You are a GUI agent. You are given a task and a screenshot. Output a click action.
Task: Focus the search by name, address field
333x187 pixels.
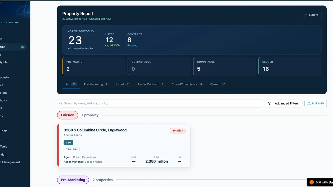pyautogui.click(x=159, y=103)
